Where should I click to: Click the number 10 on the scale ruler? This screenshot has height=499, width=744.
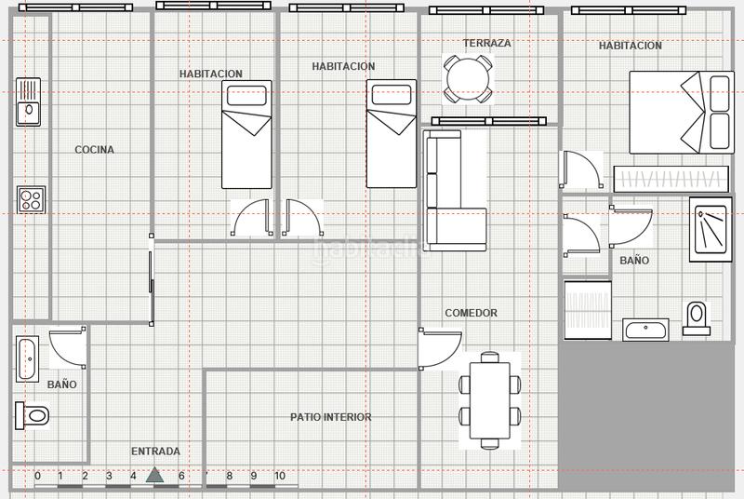[x=279, y=476]
